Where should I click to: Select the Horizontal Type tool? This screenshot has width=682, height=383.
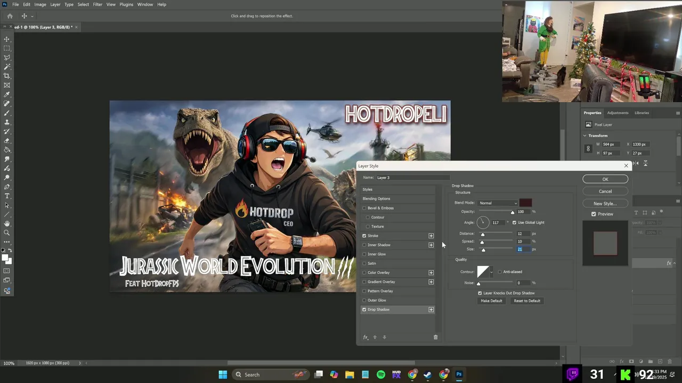click(x=7, y=196)
